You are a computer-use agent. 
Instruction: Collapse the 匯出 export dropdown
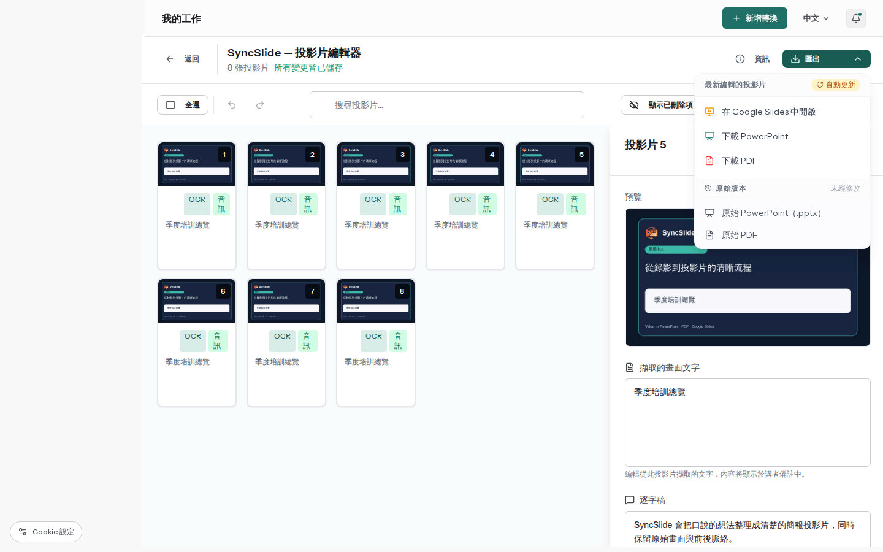coord(827,59)
